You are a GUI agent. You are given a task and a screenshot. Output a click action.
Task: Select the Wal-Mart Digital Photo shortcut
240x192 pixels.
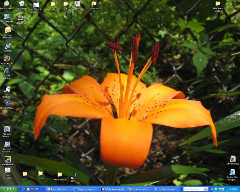[x=36, y=7]
